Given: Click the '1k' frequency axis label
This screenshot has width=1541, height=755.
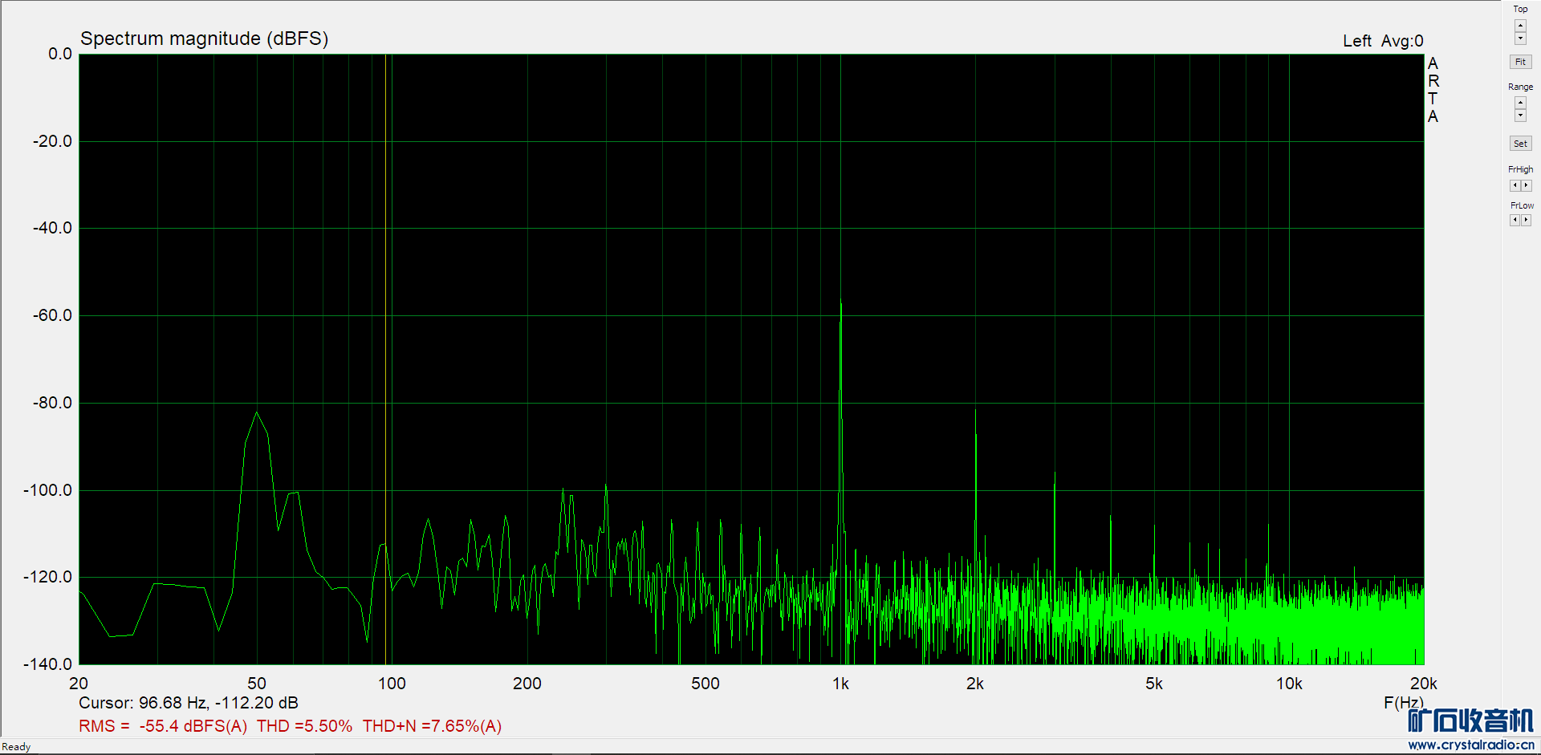Looking at the screenshot, I should [840, 684].
